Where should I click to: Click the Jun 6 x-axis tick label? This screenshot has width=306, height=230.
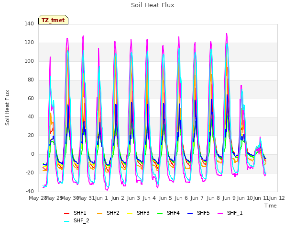(x=181, y=198)
